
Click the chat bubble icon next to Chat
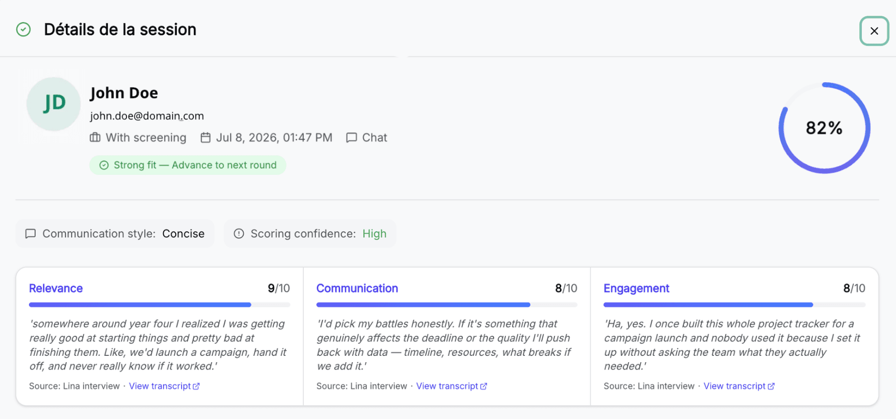[x=351, y=137]
